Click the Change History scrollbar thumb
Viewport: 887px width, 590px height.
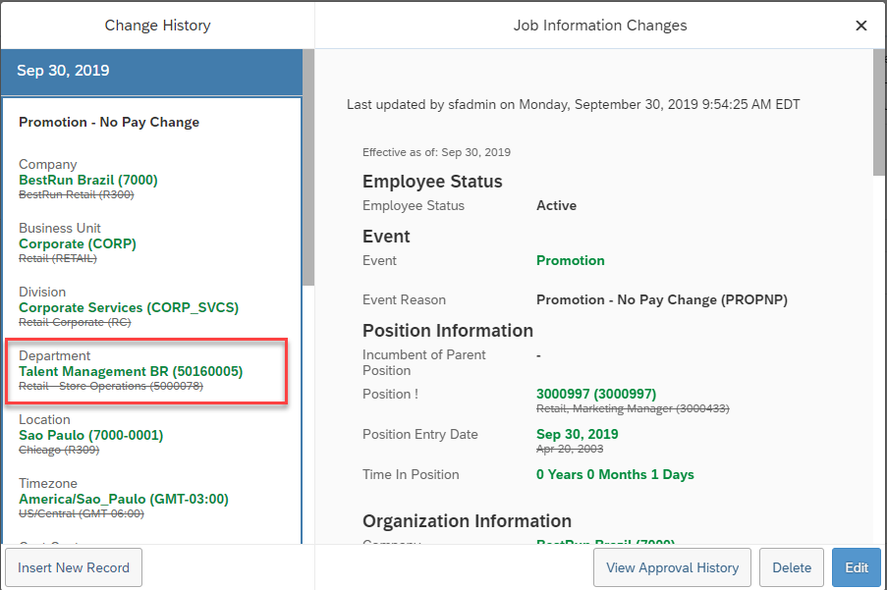[308, 167]
